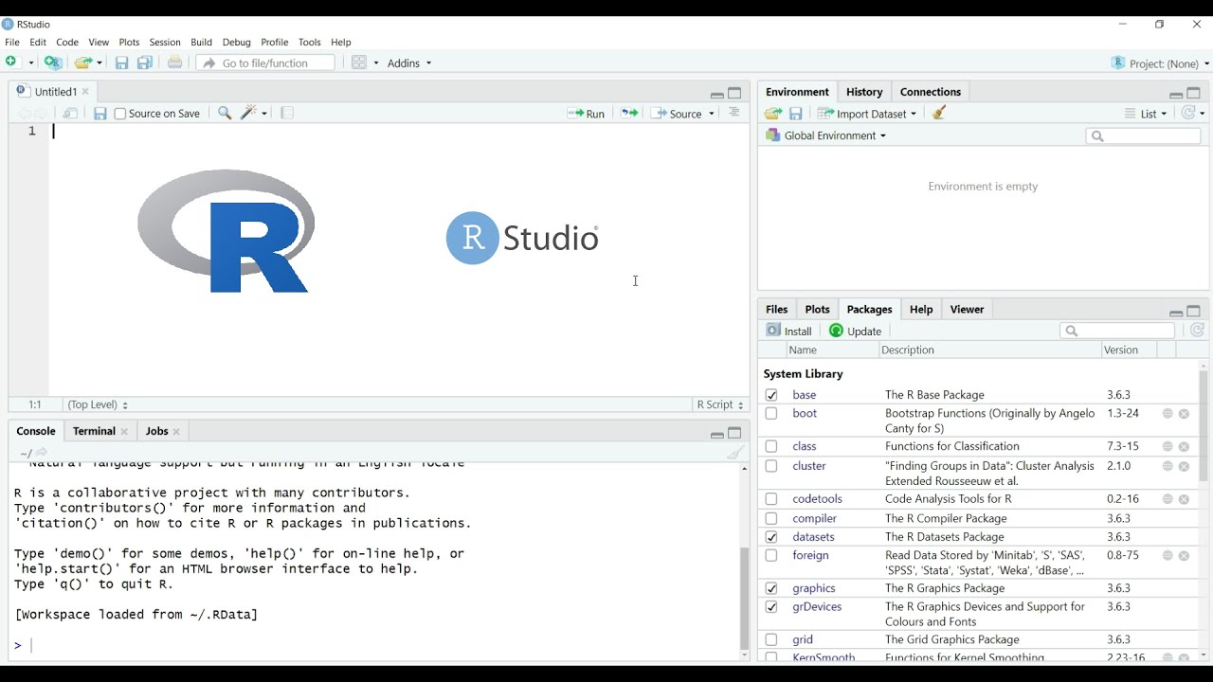Browse the foreign package globe icon

[x=1168, y=556]
